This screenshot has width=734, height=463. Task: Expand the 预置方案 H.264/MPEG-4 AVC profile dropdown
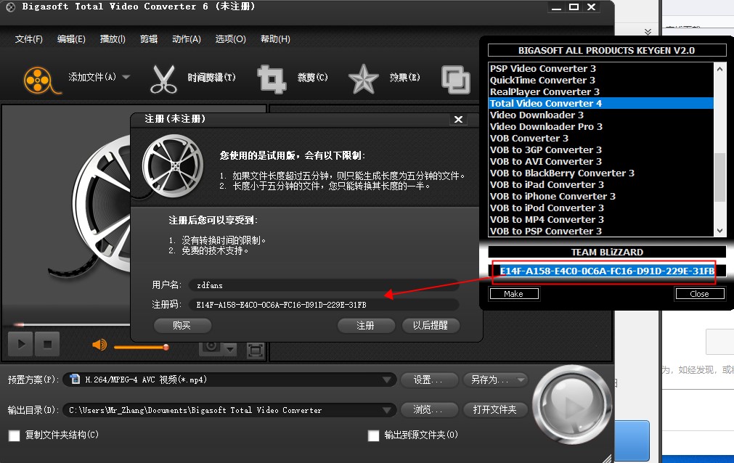tap(387, 380)
